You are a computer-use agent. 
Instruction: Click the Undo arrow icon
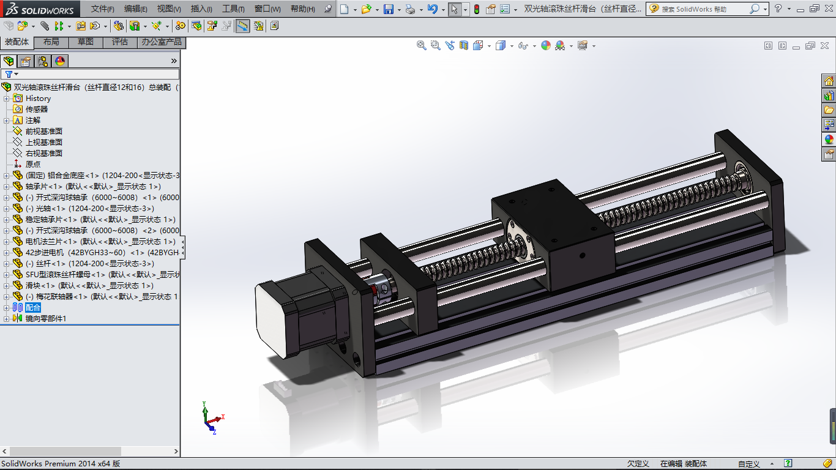pyautogui.click(x=432, y=9)
